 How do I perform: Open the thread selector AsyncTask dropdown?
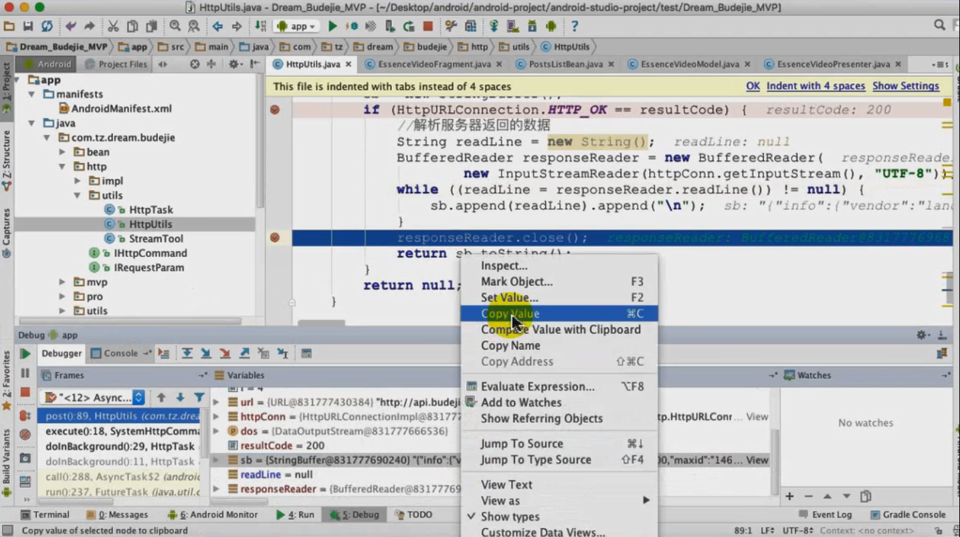coord(92,397)
